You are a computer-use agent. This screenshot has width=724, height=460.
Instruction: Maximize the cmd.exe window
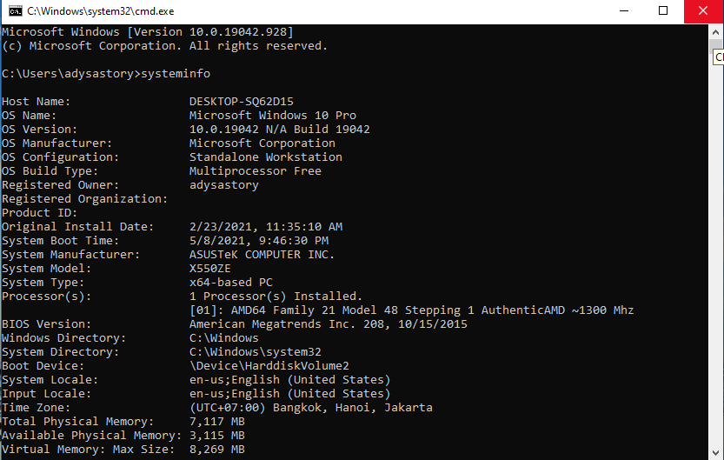pos(663,11)
